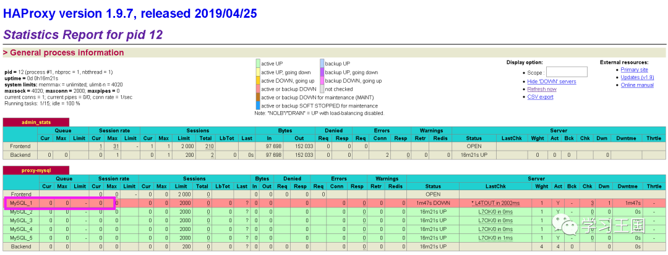
Task: Focus the Scope input field
Action: click(x=567, y=72)
